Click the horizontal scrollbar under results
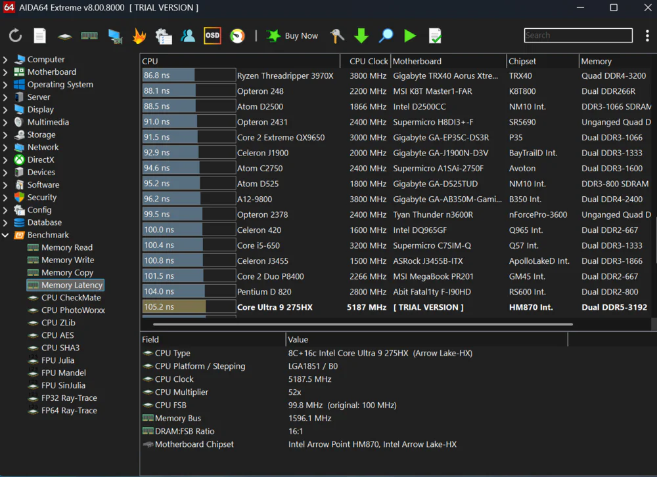The width and height of the screenshot is (657, 477). [363, 324]
